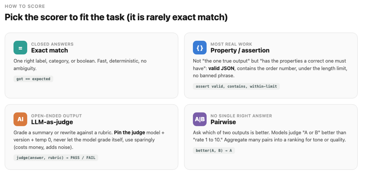Click the CLOSED ANSWERS label

tap(52, 44)
